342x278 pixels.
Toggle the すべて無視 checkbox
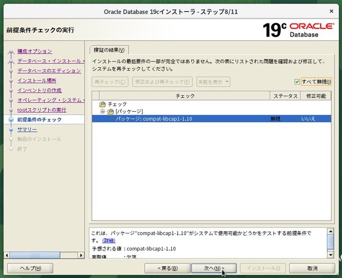(297, 82)
